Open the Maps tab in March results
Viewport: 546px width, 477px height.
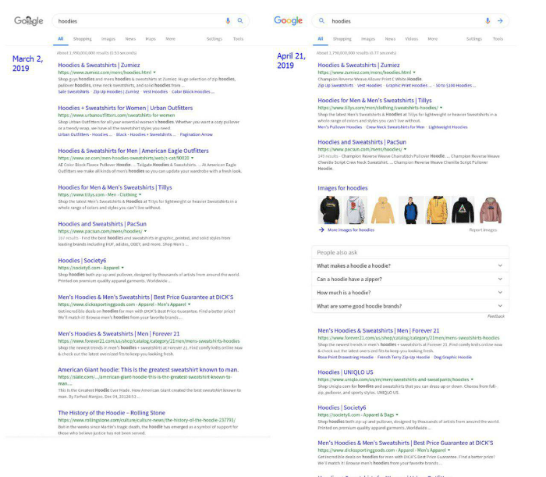point(151,38)
